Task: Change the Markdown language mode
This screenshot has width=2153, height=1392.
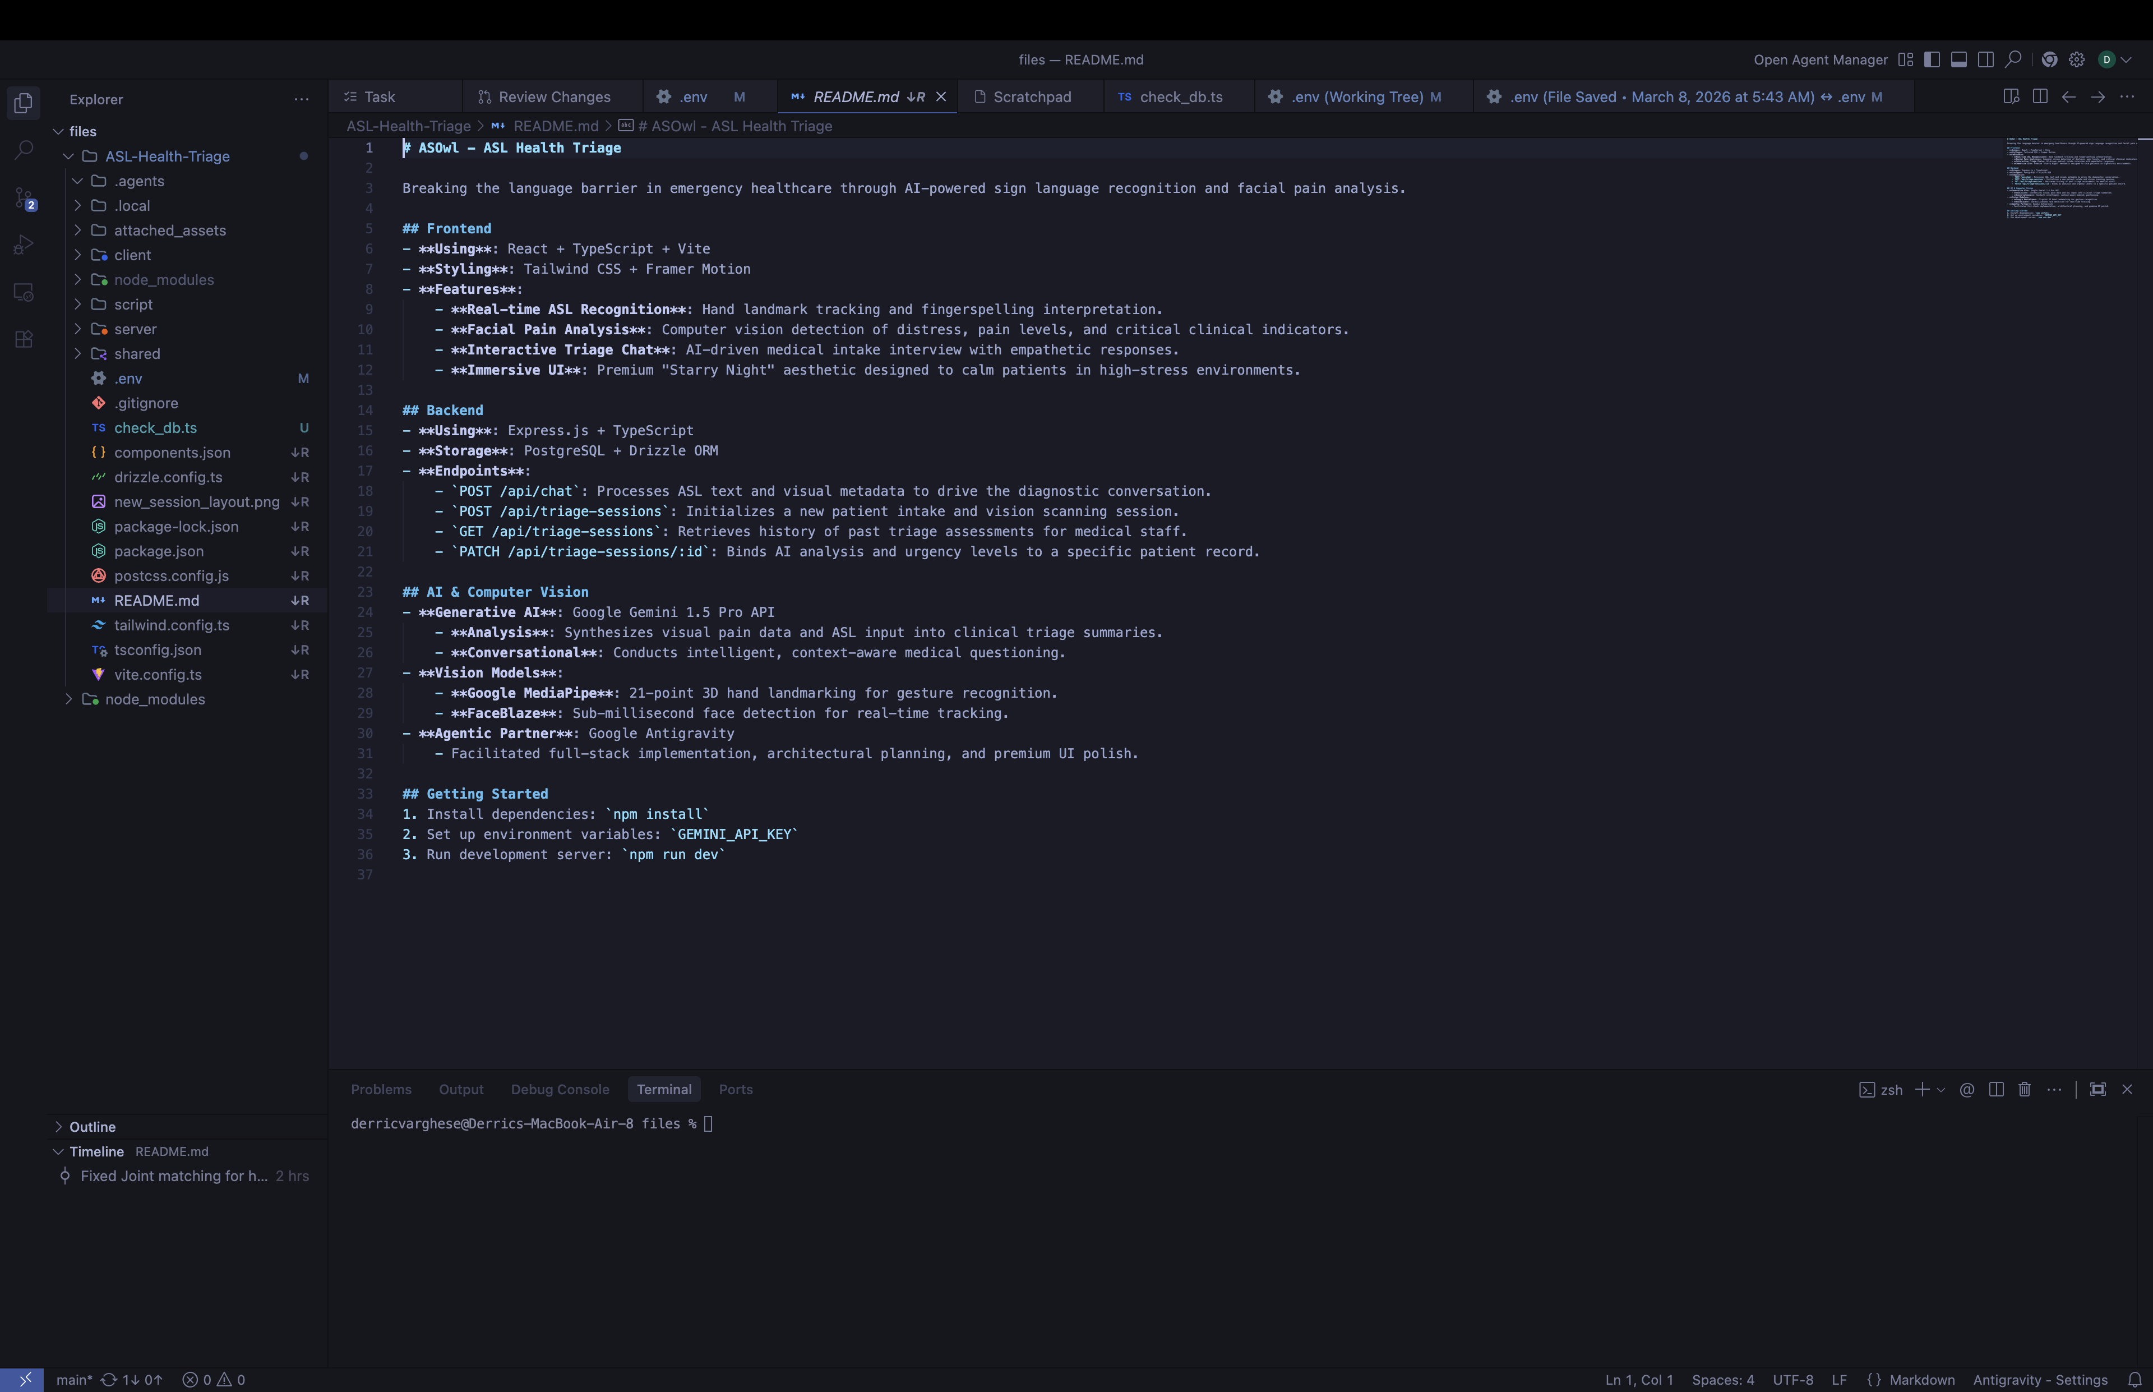Action: [x=1921, y=1379]
